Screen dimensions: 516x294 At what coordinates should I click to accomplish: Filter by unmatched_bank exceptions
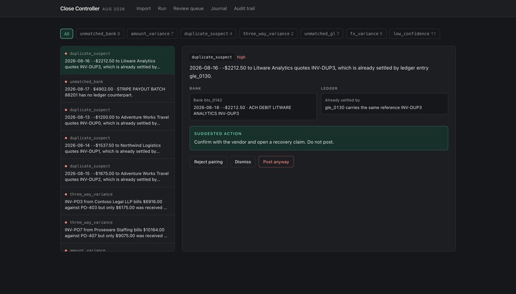100,33
